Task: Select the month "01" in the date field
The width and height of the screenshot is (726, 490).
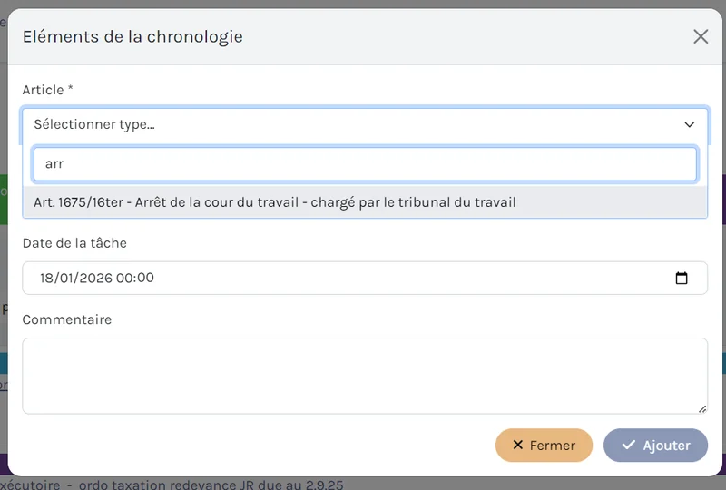Action: point(69,279)
